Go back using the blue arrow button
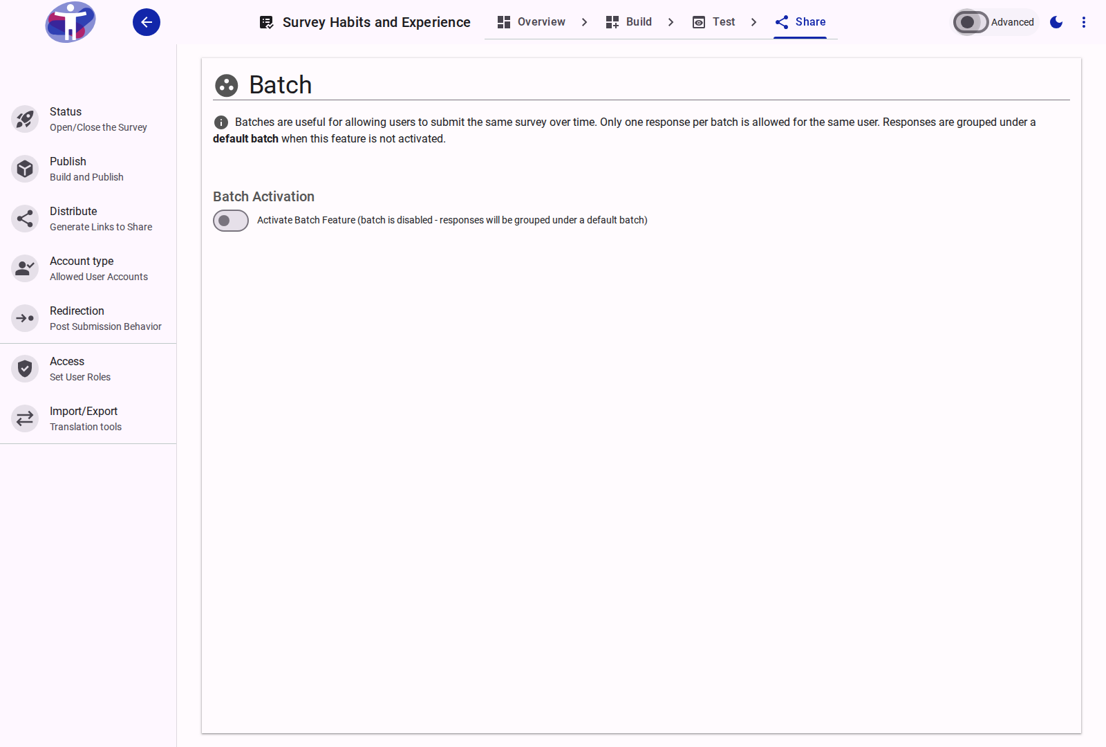 pyautogui.click(x=147, y=22)
